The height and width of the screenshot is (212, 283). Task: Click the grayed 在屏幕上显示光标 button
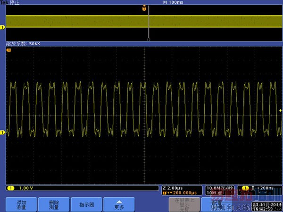[184, 204]
